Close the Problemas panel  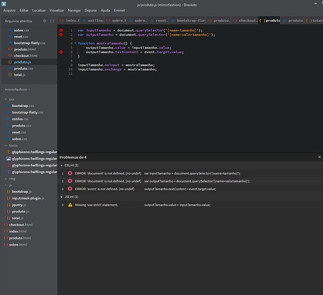pyautogui.click(x=319, y=157)
